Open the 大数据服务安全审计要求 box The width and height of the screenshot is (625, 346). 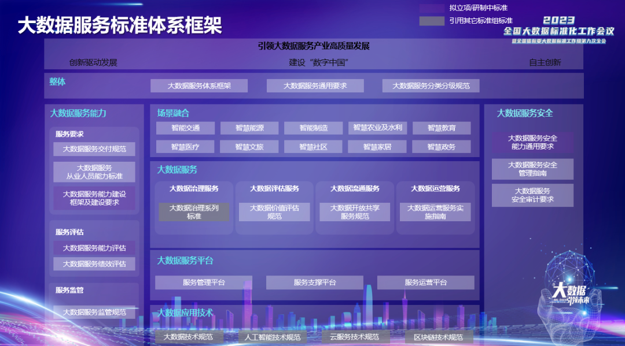coord(532,195)
